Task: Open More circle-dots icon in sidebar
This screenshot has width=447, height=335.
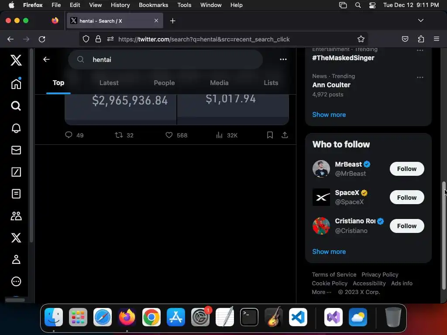Action: 16,281
